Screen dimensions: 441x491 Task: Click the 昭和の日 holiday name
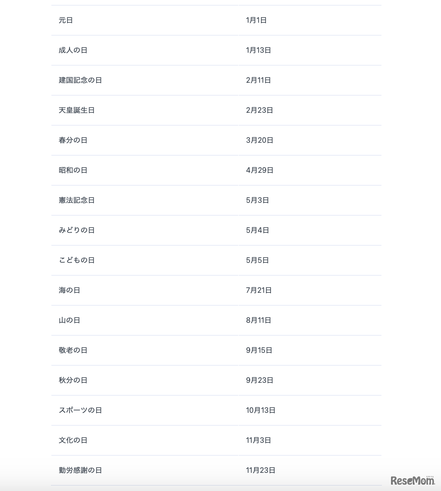(73, 170)
